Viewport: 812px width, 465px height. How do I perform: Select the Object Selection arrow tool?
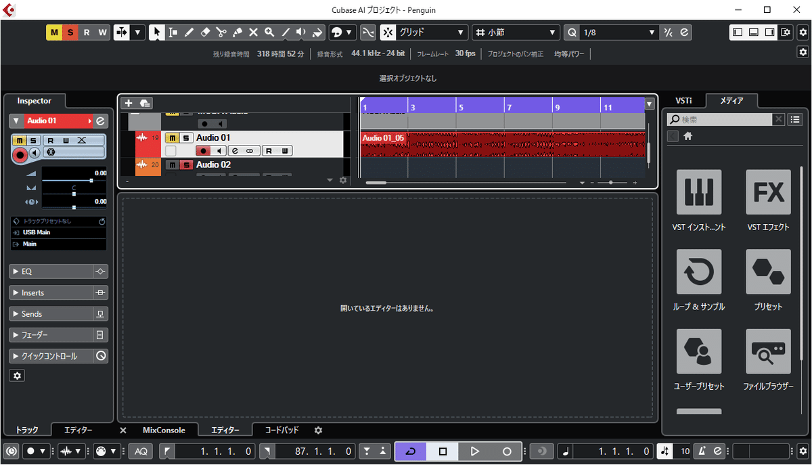pyautogui.click(x=156, y=32)
